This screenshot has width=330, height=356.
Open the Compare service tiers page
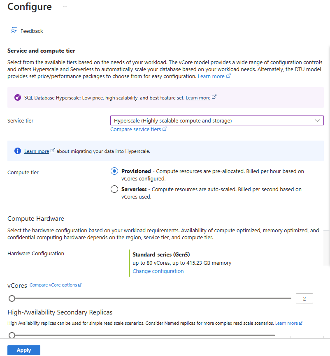point(136,129)
